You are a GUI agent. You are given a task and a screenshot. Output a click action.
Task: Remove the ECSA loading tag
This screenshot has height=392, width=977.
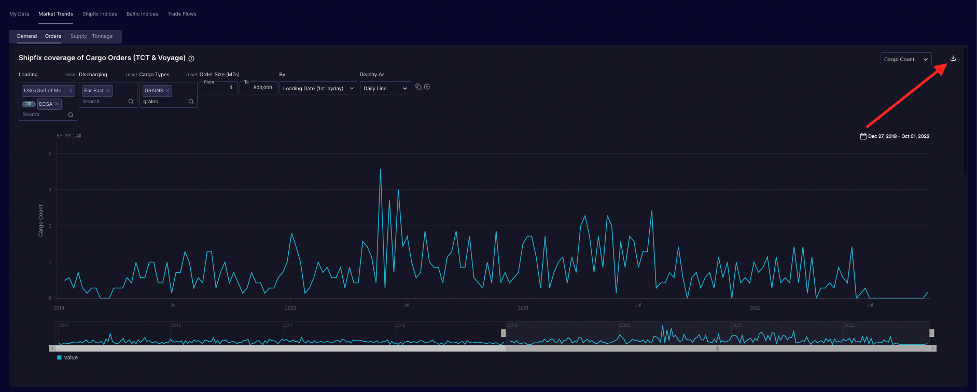click(x=57, y=104)
